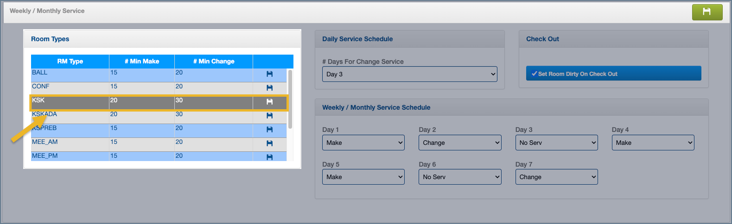
Task: Save the CONF room type row
Action: (269, 88)
